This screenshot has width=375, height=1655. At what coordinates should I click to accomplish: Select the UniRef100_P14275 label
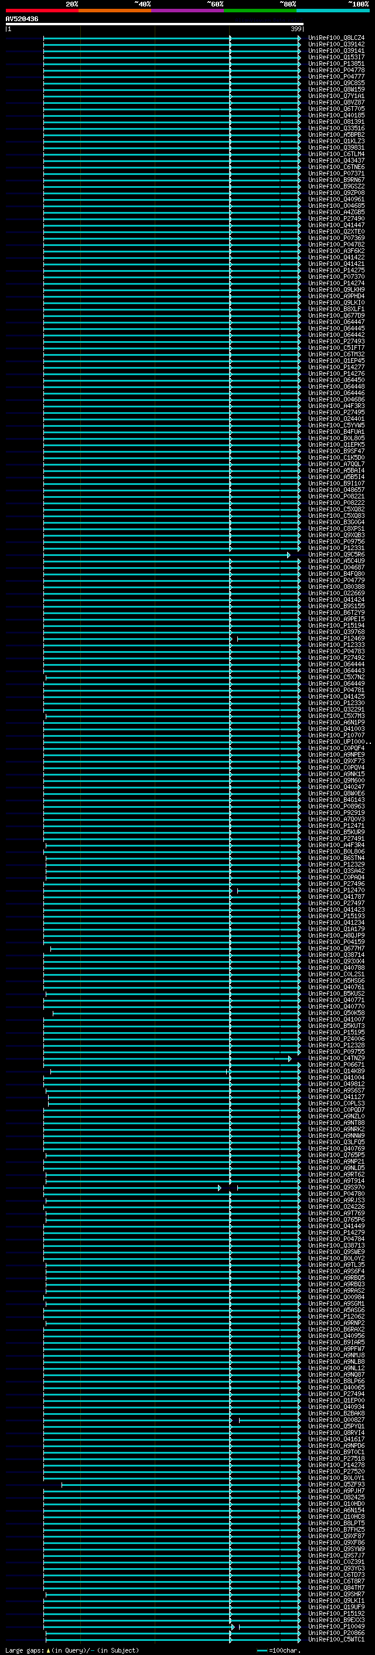click(336, 270)
